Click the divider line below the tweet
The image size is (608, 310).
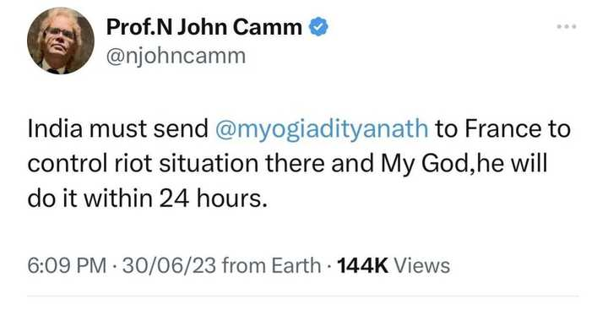303,296
